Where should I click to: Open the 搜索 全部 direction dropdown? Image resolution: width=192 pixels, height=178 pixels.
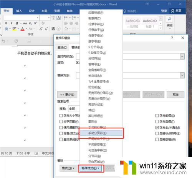tap(74, 109)
